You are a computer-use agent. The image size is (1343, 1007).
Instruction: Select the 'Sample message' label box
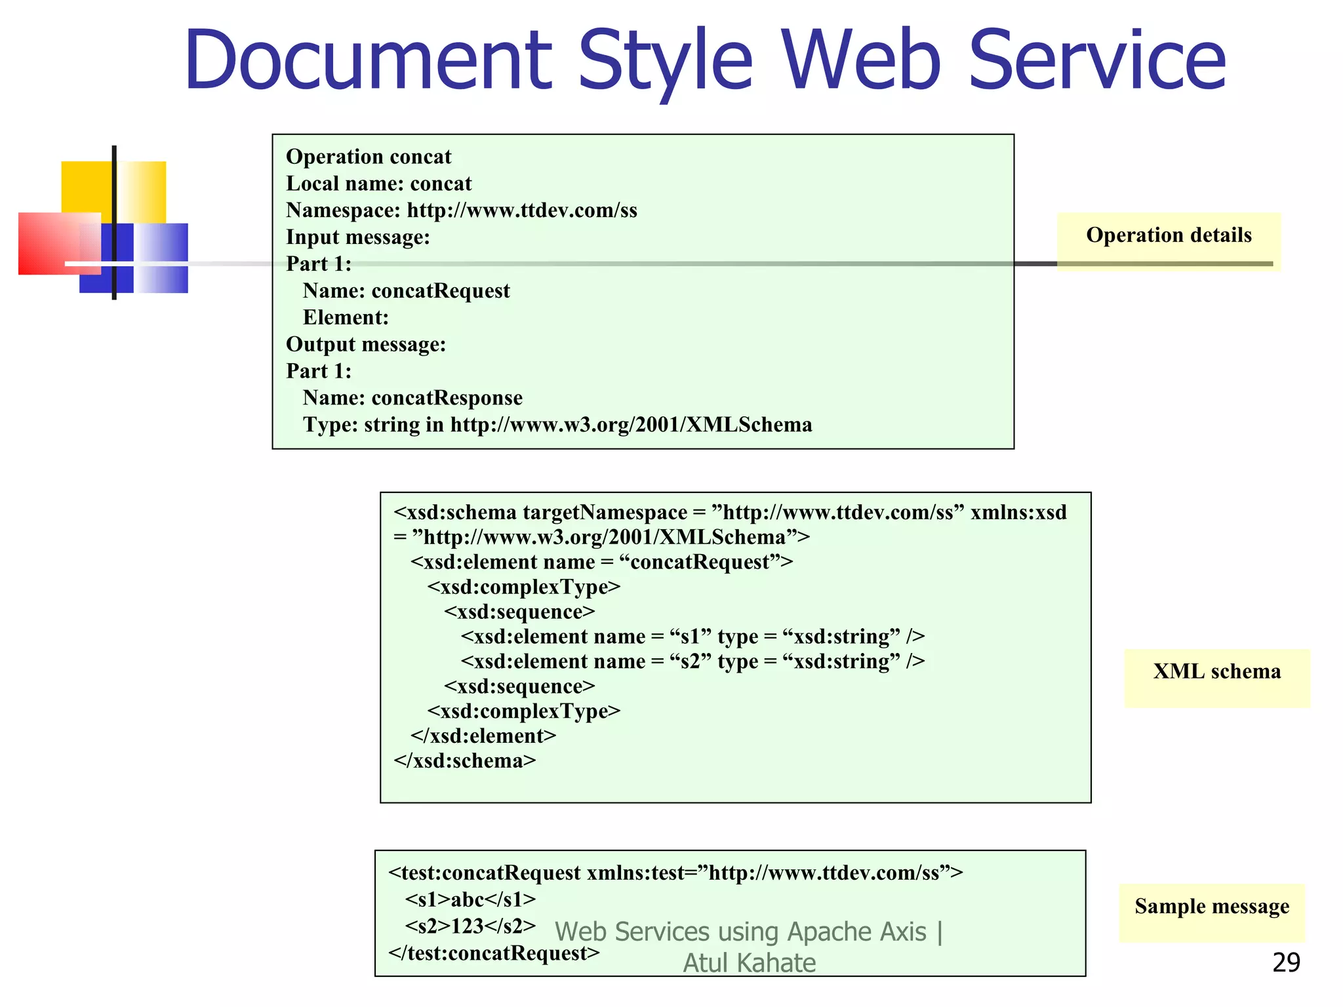tap(1212, 913)
